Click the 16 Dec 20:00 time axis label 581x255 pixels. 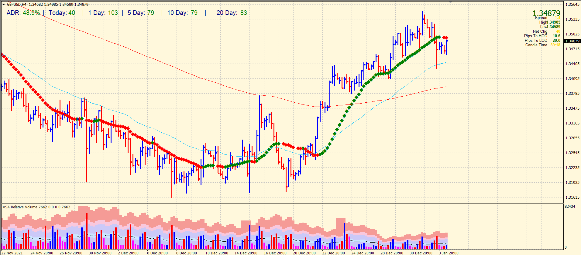point(275,253)
